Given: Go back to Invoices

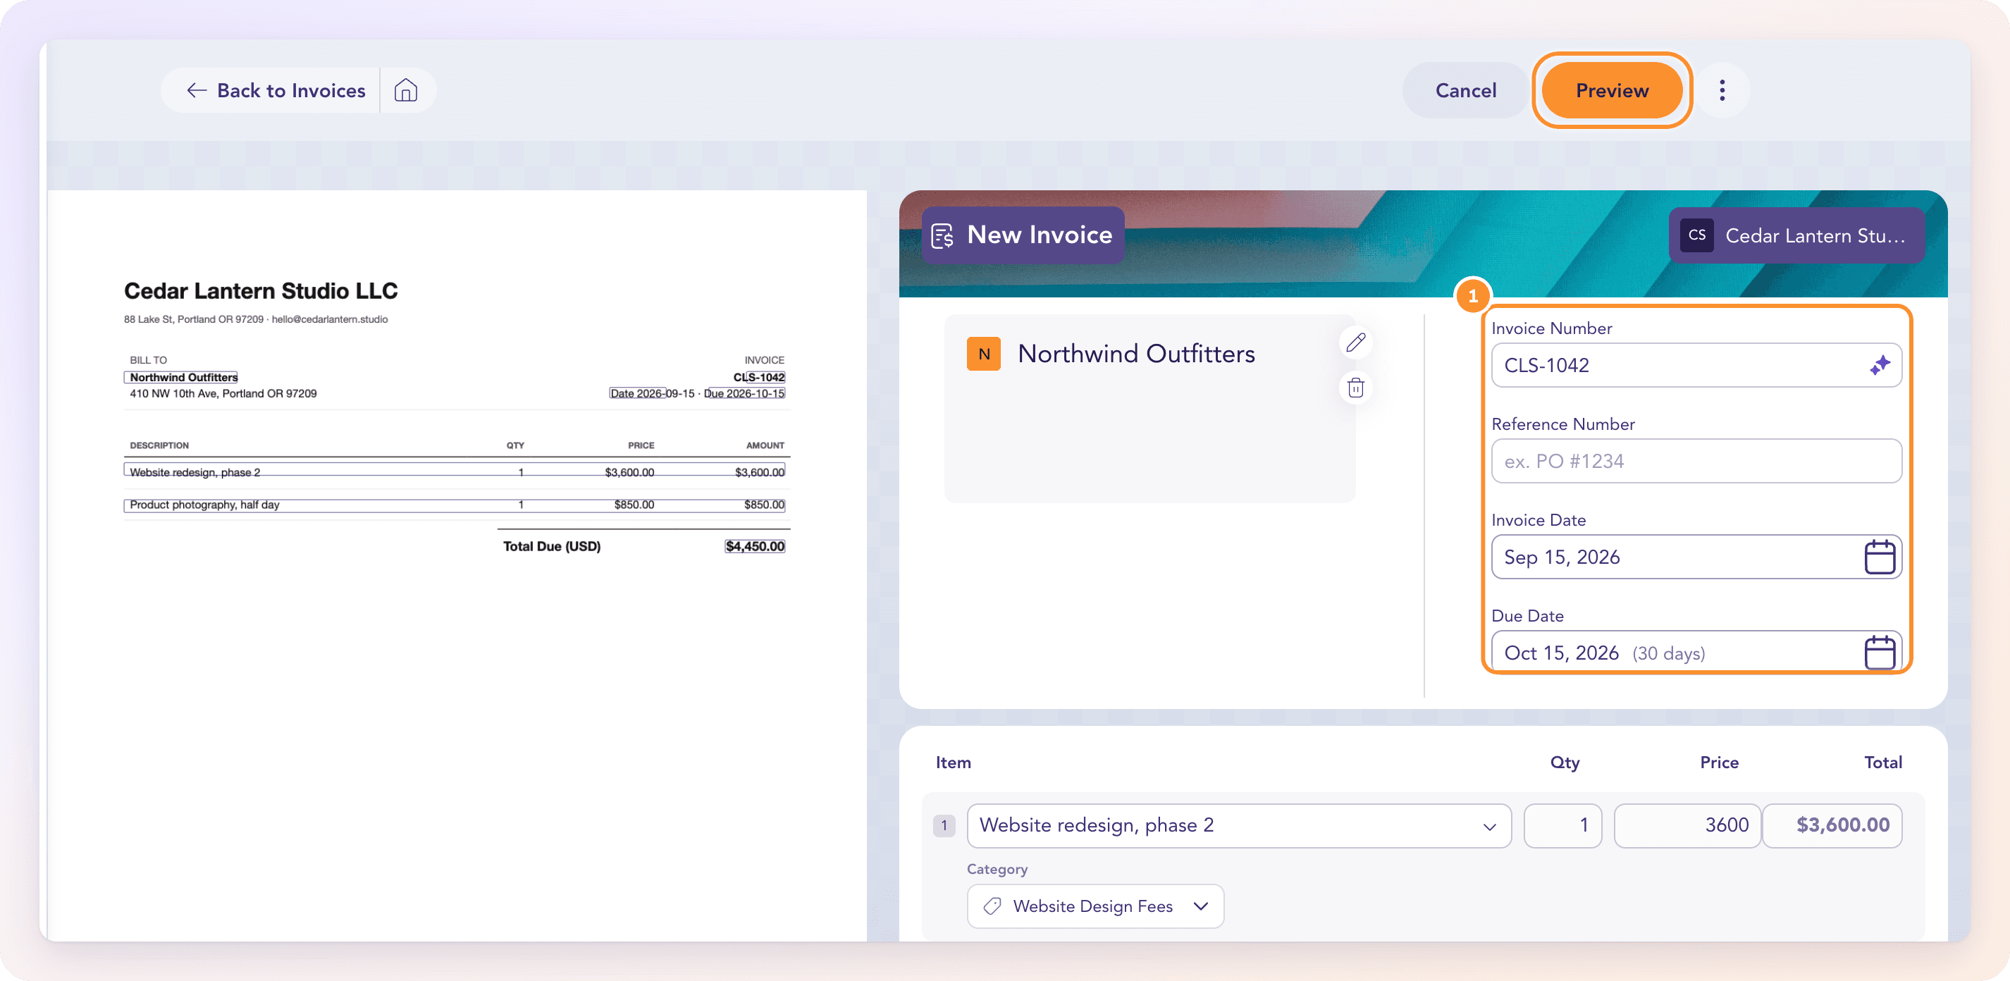Looking at the screenshot, I should coord(276,90).
